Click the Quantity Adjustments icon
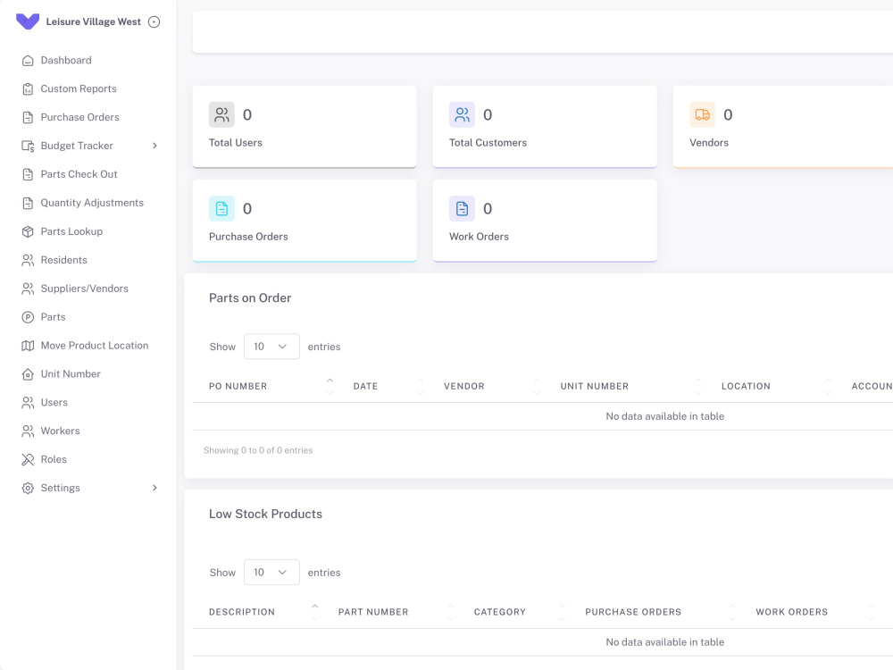Image resolution: width=893 pixels, height=670 pixels. coord(28,203)
